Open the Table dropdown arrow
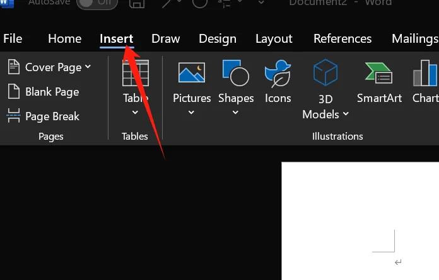 tap(135, 113)
